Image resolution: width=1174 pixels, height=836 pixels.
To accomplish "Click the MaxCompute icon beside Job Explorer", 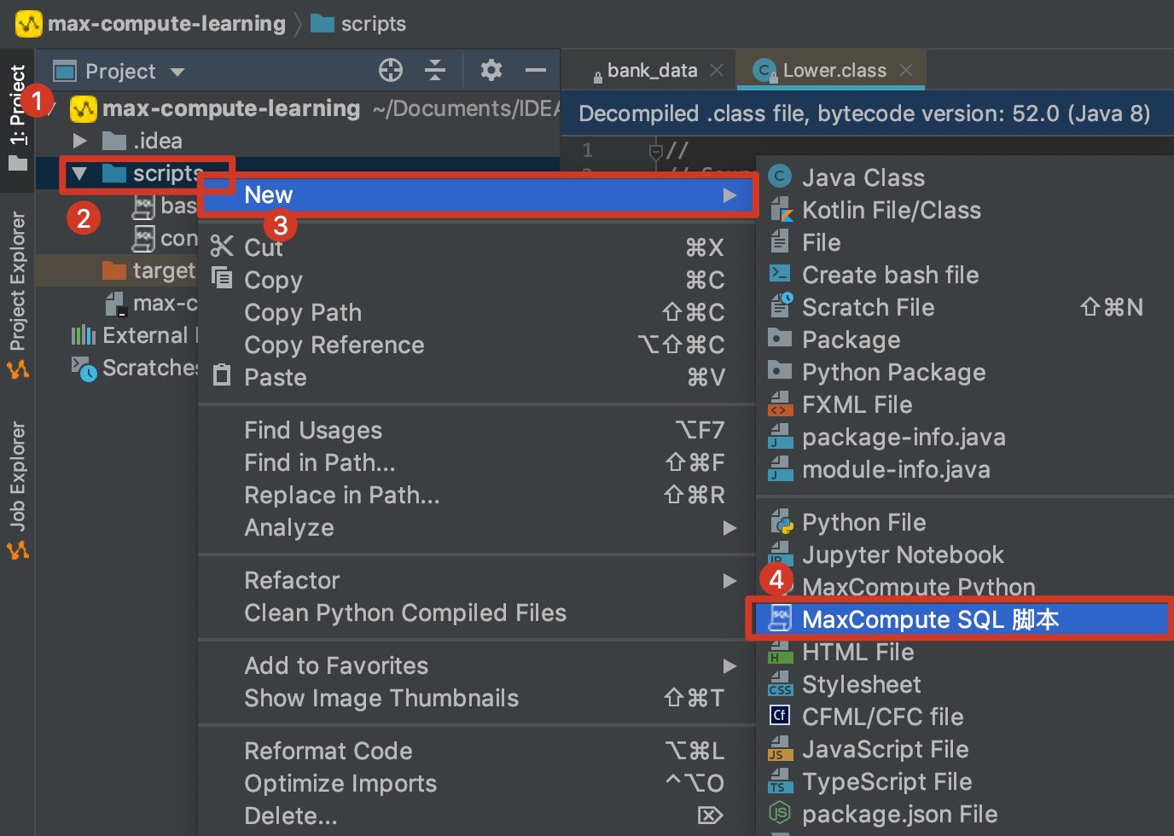I will [x=17, y=550].
